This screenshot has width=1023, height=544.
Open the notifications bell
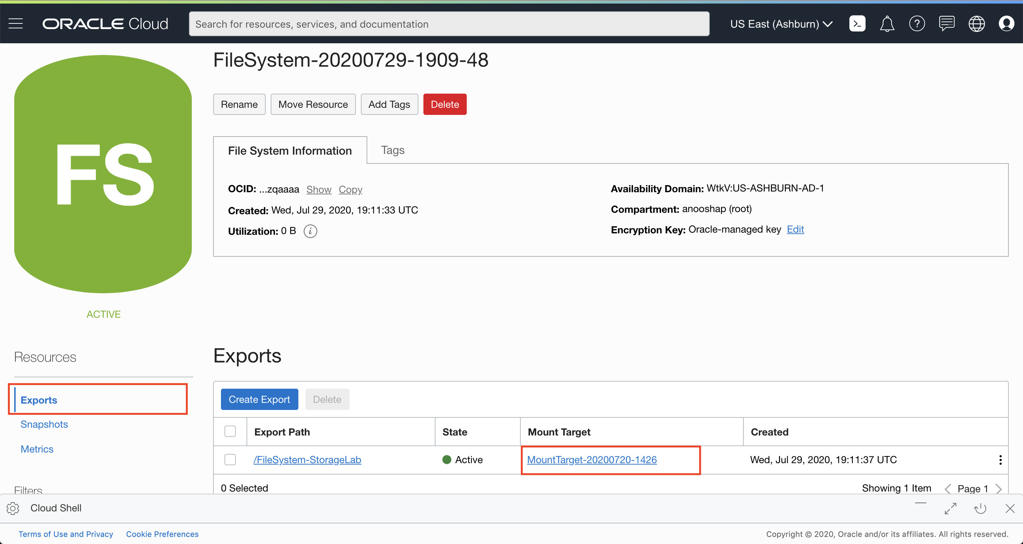coord(887,24)
